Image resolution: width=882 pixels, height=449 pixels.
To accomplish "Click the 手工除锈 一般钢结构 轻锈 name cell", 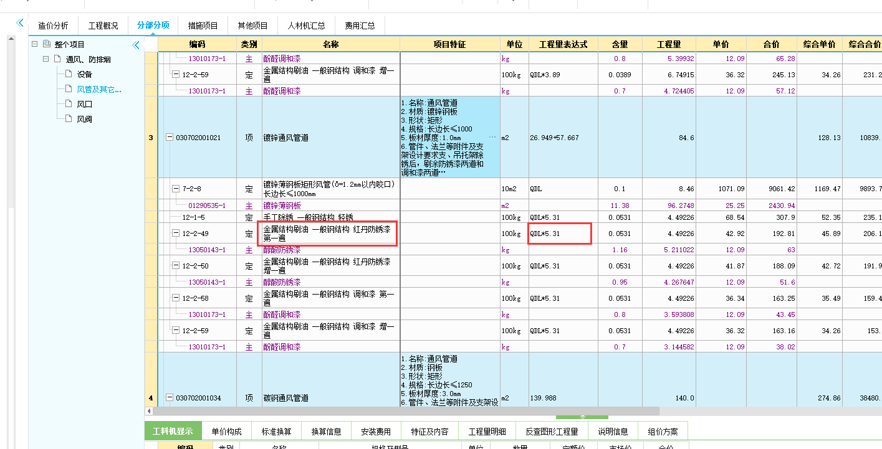I will click(331, 217).
